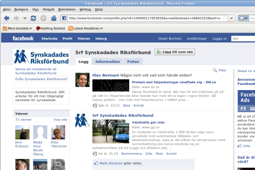This screenshot has height=170, width=255.
Task: Click the Synskadades Riksförbund profile logo
Action: pos(41,57)
